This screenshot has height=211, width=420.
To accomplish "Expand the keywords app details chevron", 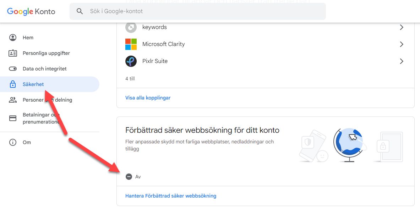I will pos(402,27).
